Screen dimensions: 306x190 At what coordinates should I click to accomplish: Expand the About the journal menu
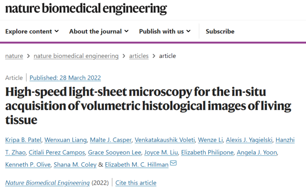click(99, 31)
